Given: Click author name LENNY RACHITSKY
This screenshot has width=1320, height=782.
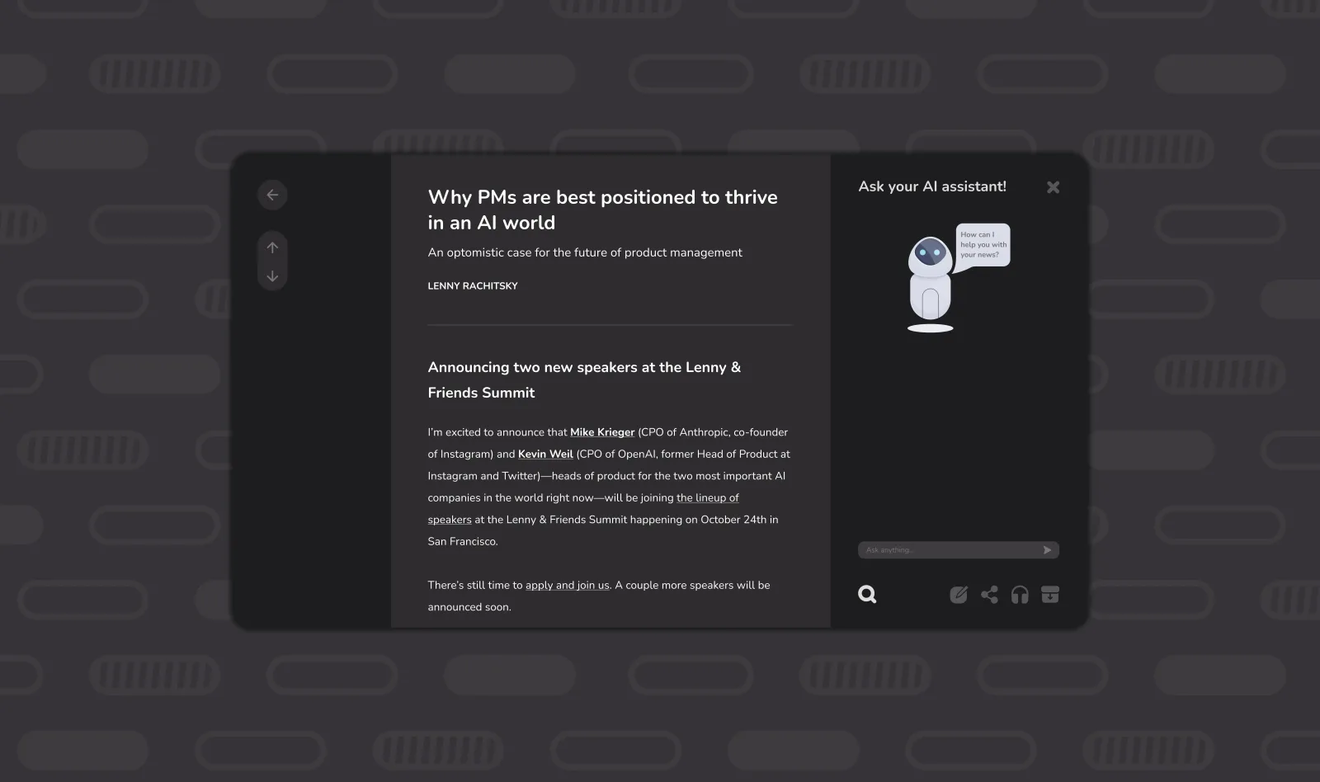Looking at the screenshot, I should 473,285.
